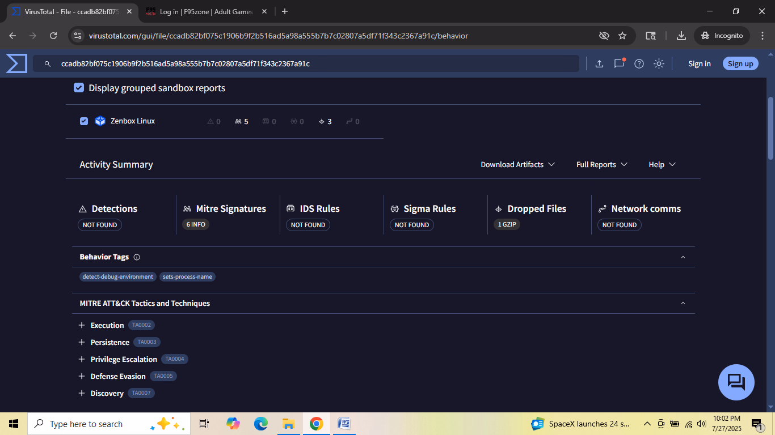Bookmark this page with star icon

coord(622,36)
